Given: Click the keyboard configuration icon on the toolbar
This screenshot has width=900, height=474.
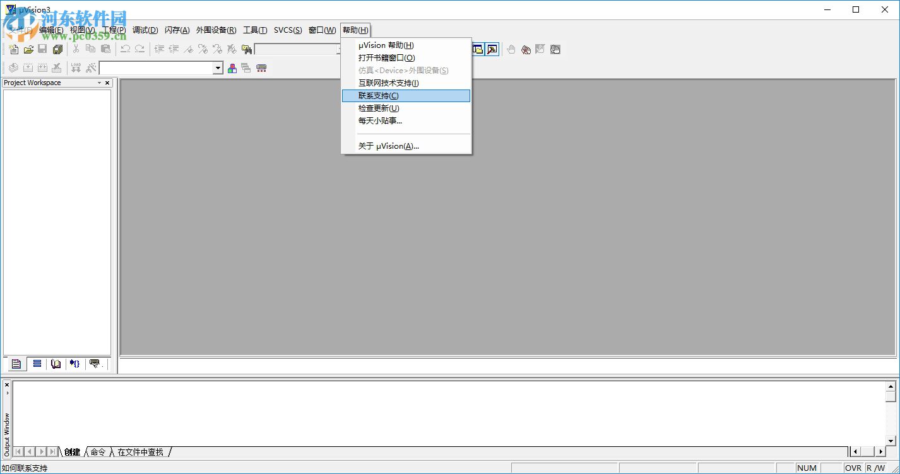Looking at the screenshot, I should tap(261, 67).
